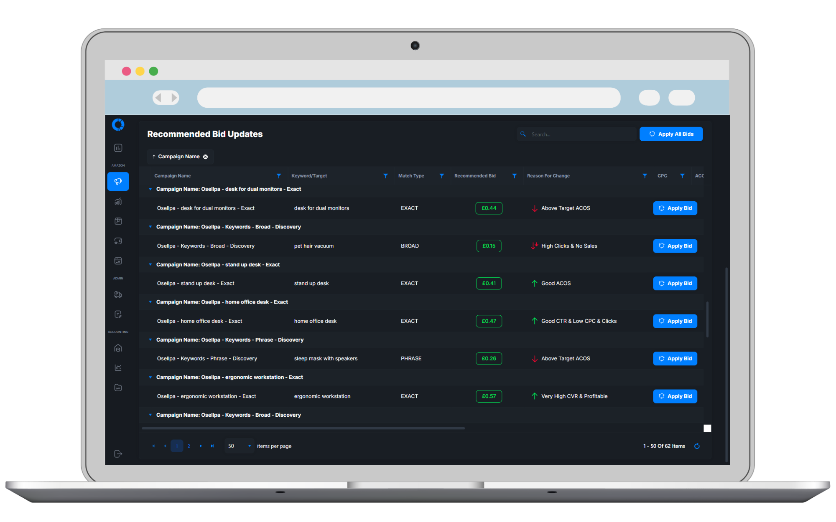Click the filter icon on Recommended Bid column
Image resolution: width=836 pixels, height=522 pixels.
click(515, 176)
